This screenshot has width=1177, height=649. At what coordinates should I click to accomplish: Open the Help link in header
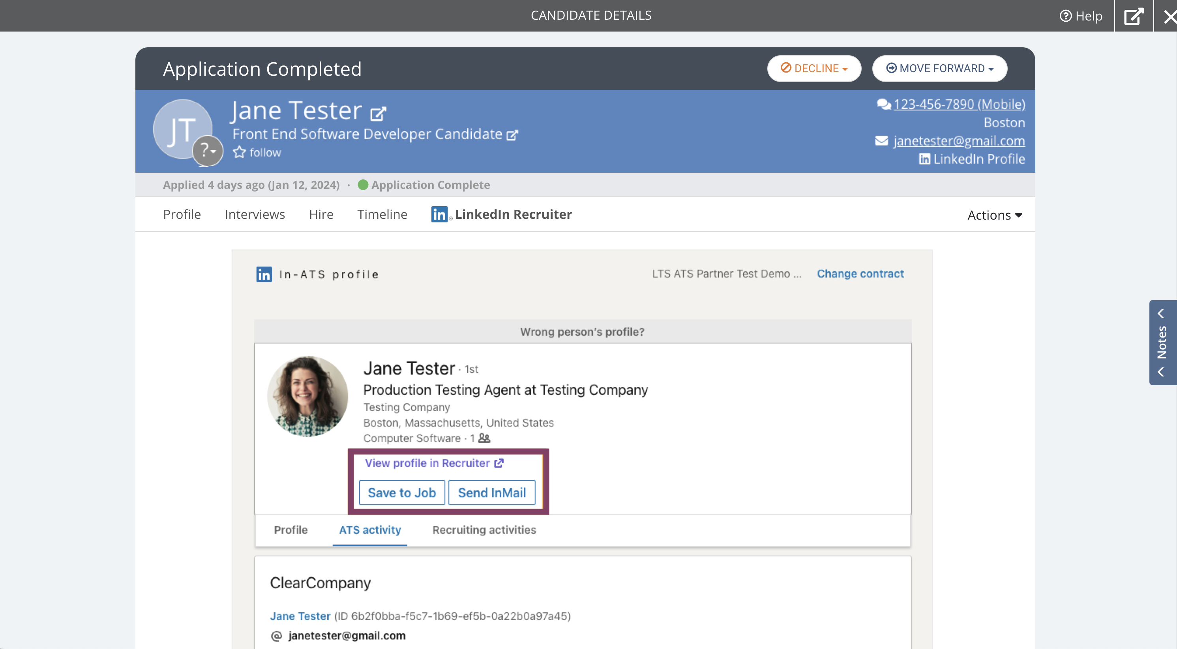1081,16
